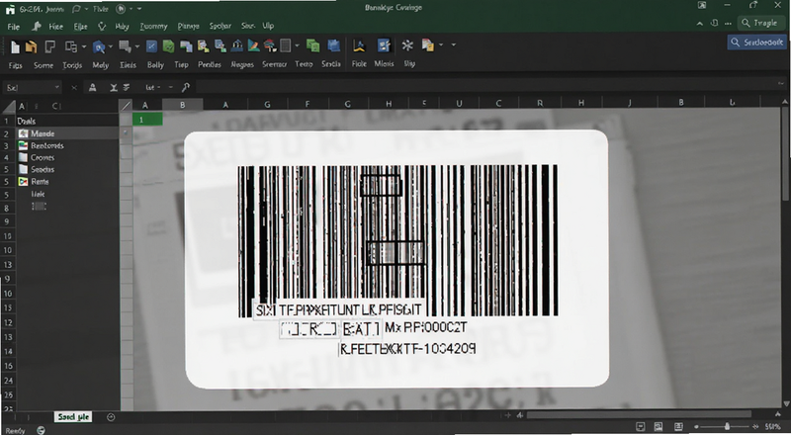The height and width of the screenshot is (435, 791).
Task: Click the red umbrella icon above Sremtar
Action: 270,45
